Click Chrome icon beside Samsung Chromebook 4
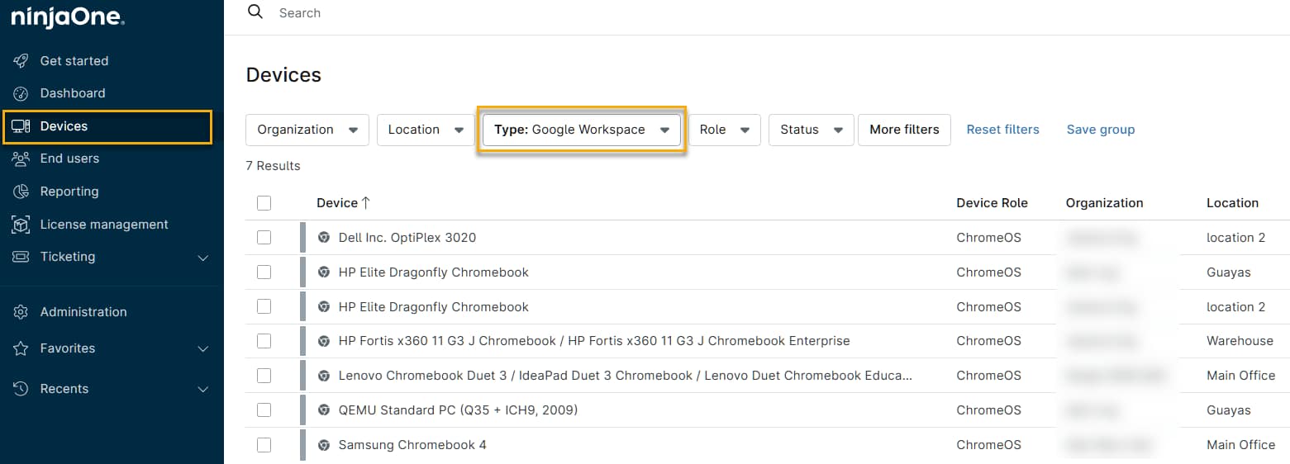The height and width of the screenshot is (464, 1290). [x=324, y=445]
